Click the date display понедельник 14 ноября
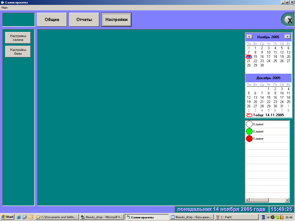 tap(222, 209)
